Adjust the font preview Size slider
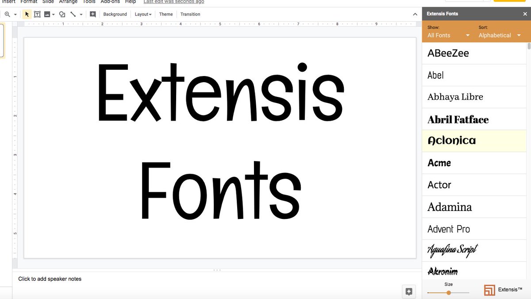The height and width of the screenshot is (299, 531). pos(448,293)
